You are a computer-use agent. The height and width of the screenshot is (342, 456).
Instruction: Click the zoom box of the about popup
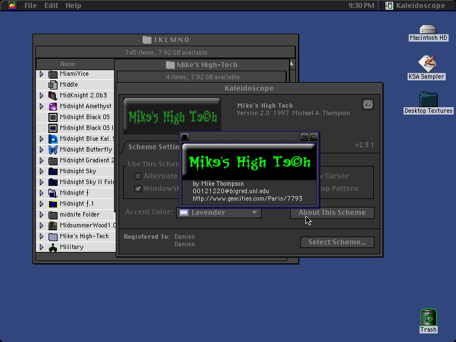coord(304,137)
